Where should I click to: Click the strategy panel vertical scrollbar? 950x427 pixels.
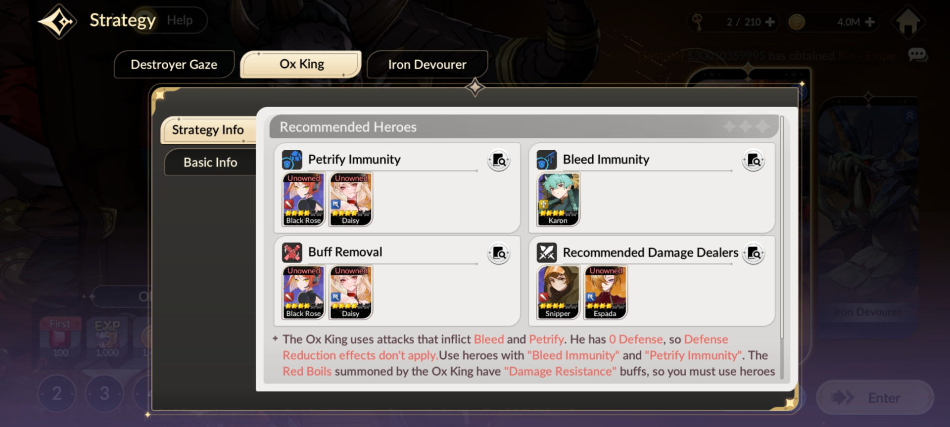point(782,227)
